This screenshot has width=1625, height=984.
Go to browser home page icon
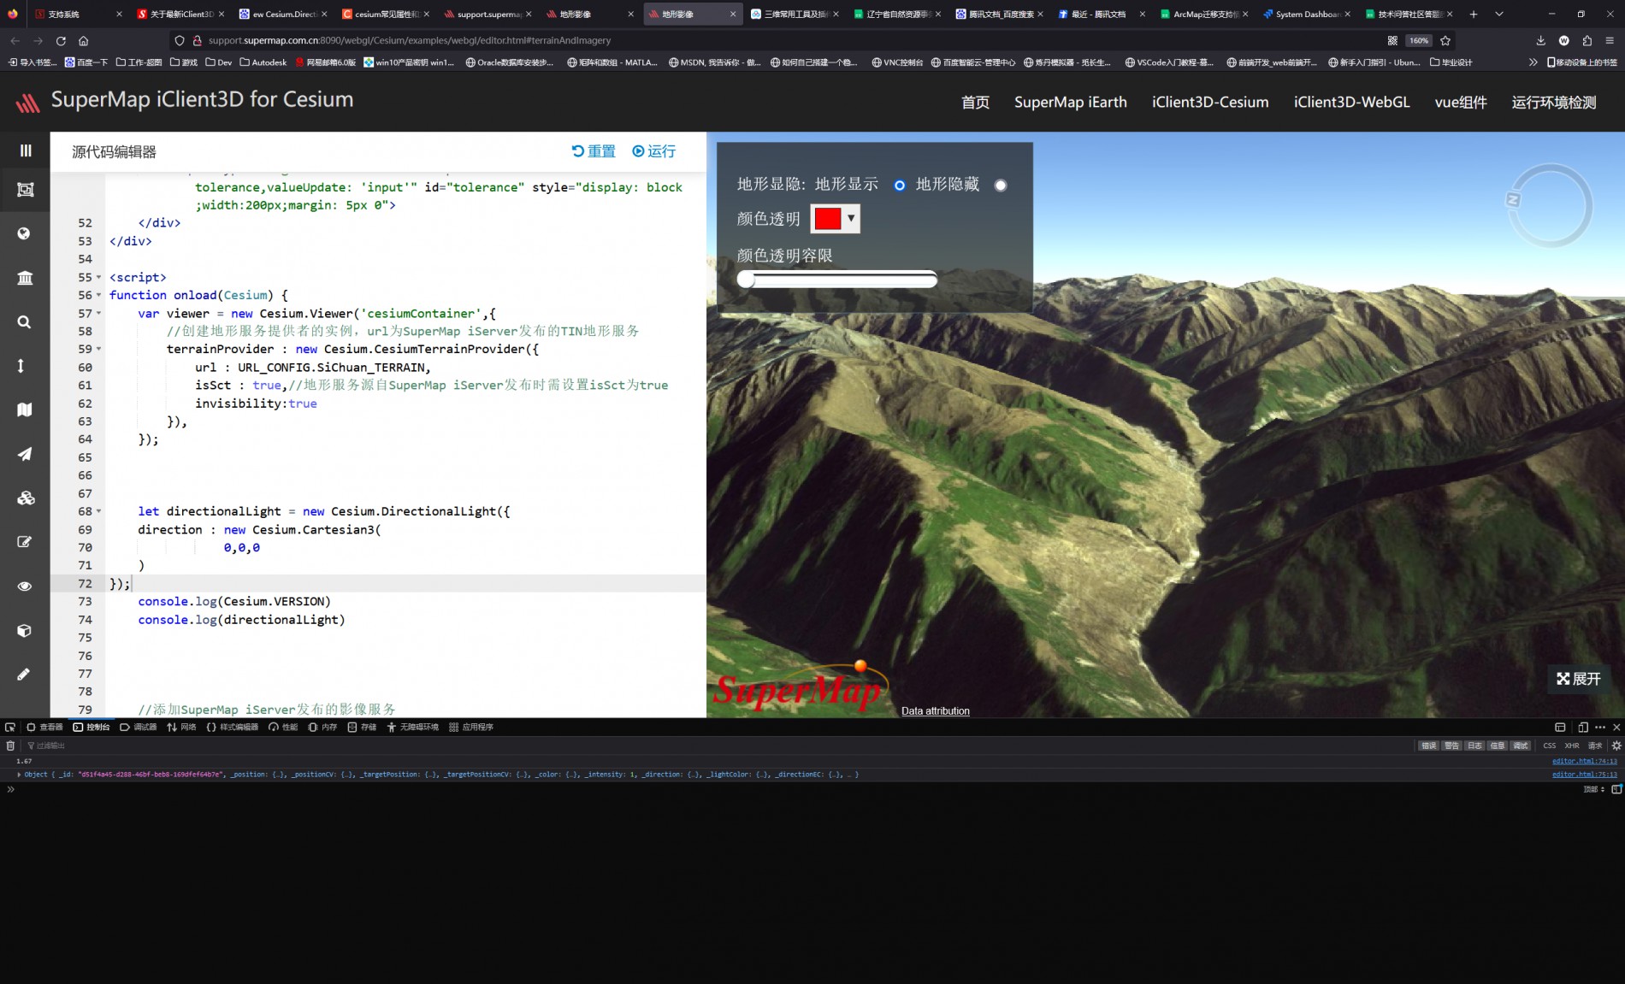tap(83, 40)
